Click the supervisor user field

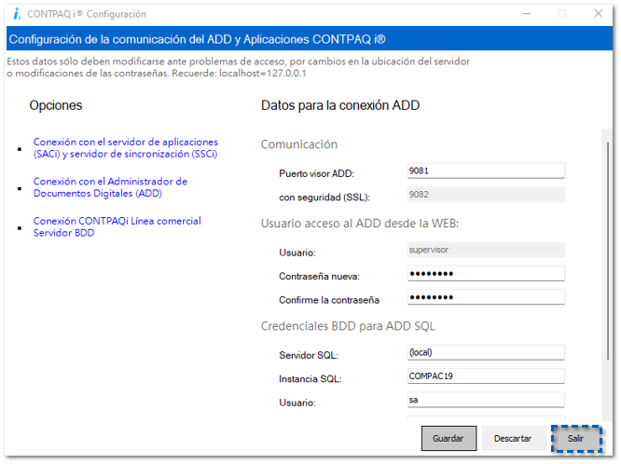(486, 250)
